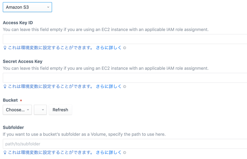Open the さらに詳しく link under Access Key ID
The height and width of the screenshot is (159, 247).
tap(109, 48)
